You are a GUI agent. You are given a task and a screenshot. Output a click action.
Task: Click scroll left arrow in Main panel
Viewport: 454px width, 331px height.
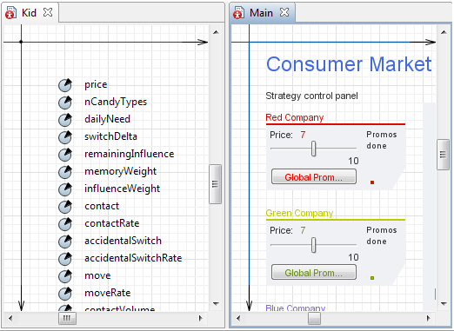coord(238,319)
